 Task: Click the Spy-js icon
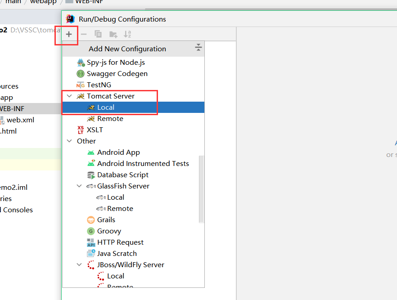(81, 63)
